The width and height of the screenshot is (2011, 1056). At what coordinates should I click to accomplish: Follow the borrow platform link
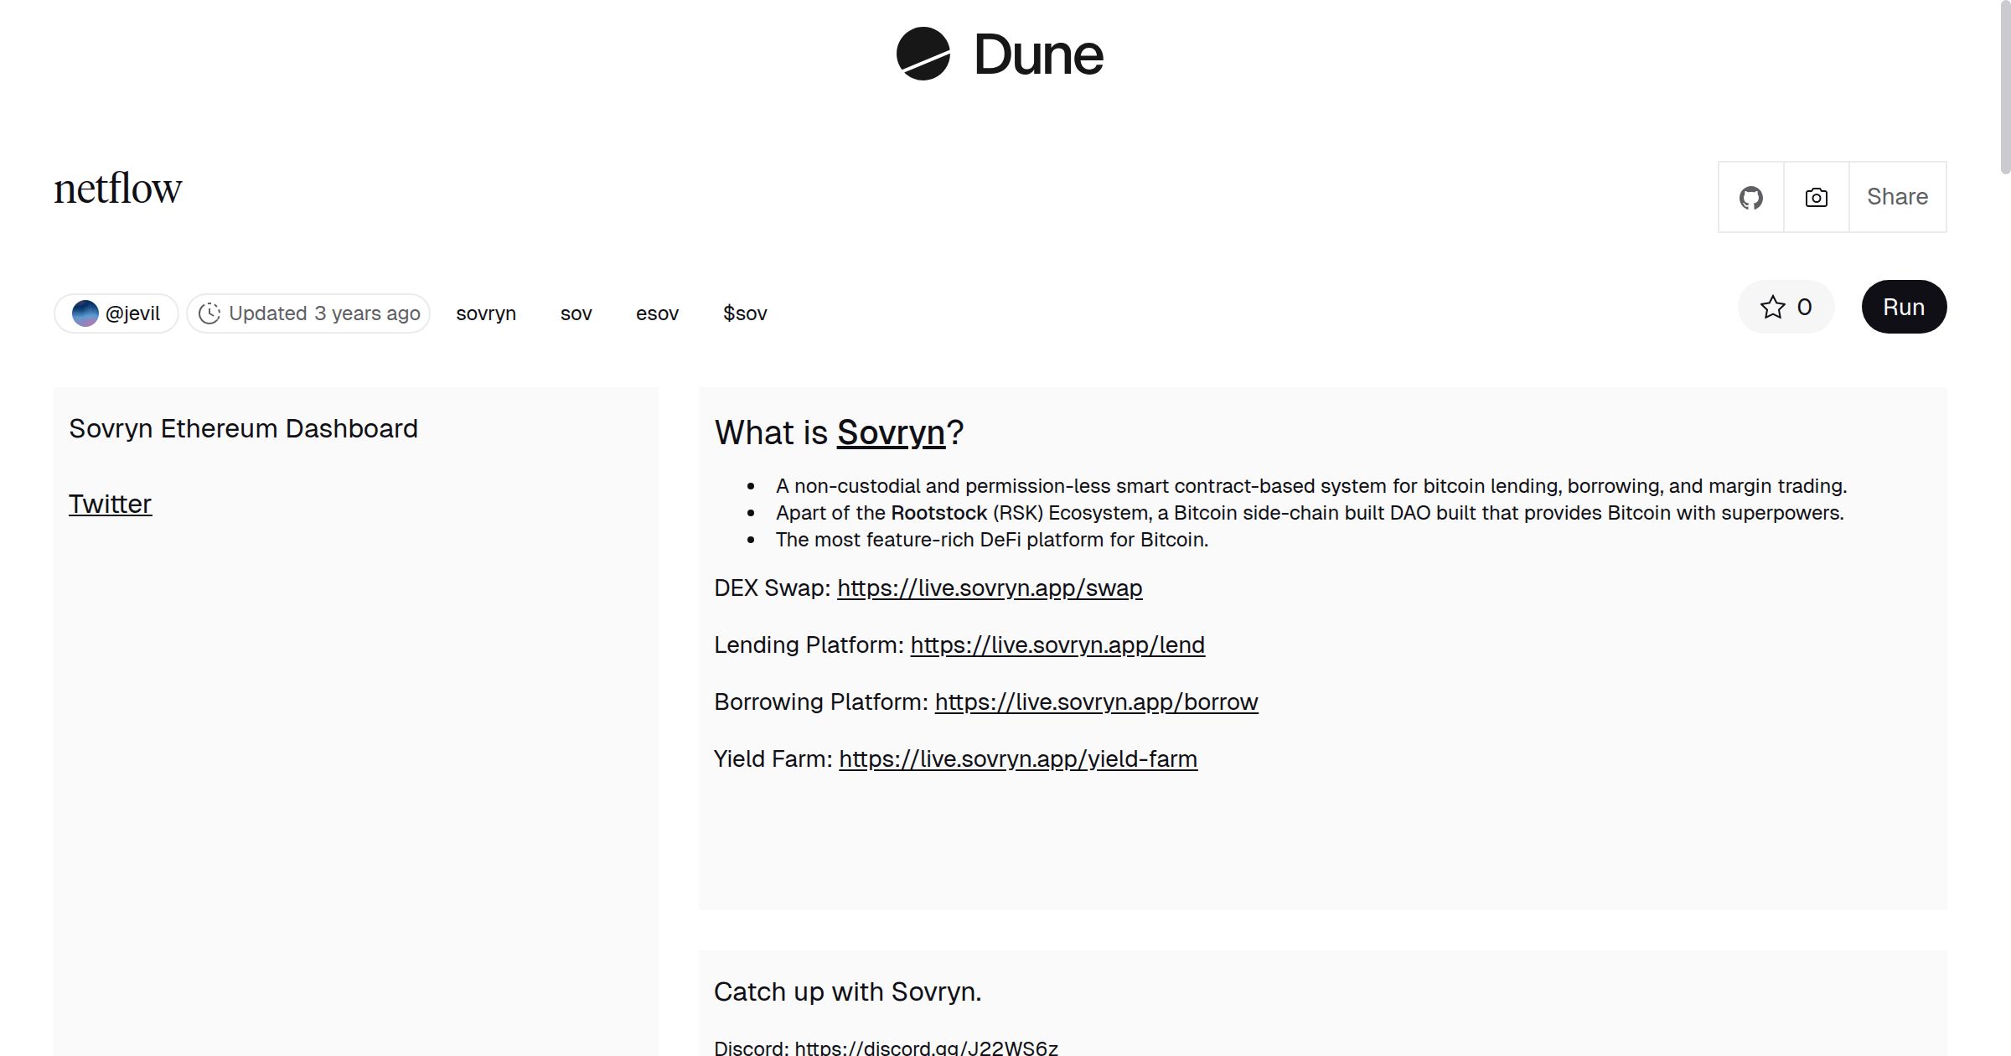click(1096, 701)
